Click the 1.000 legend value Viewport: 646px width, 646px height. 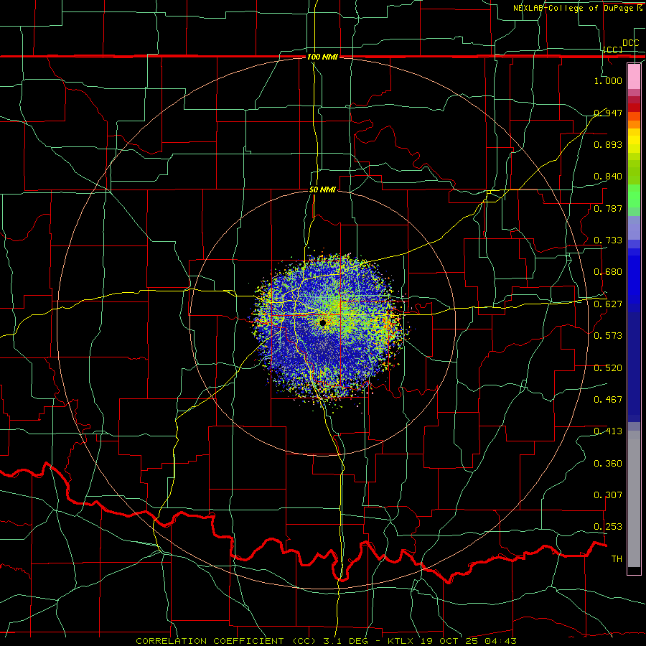click(608, 80)
